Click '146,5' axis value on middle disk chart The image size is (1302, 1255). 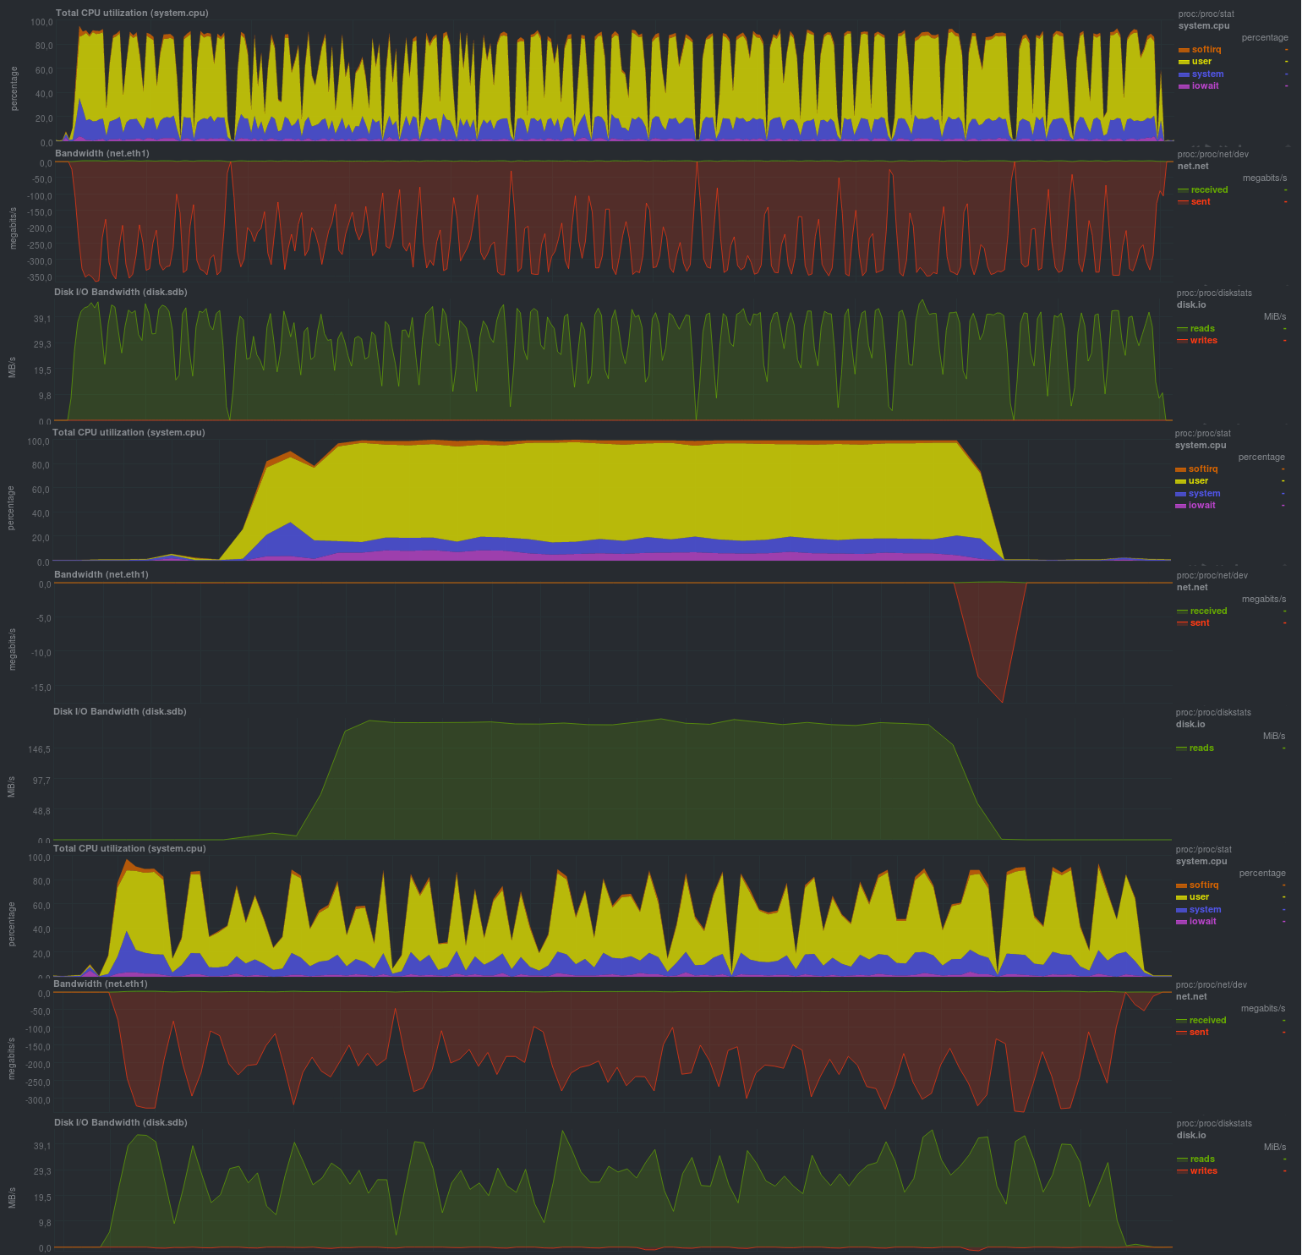point(39,750)
